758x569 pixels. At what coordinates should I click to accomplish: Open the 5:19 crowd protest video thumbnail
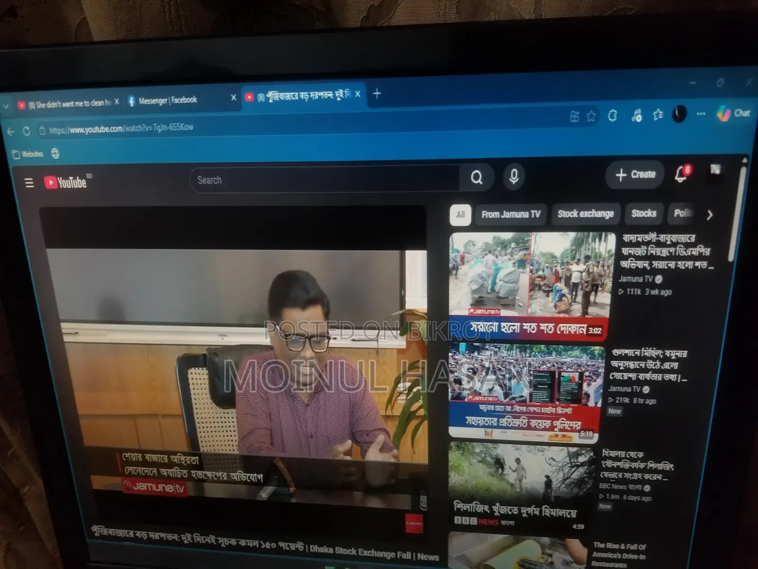(525, 393)
